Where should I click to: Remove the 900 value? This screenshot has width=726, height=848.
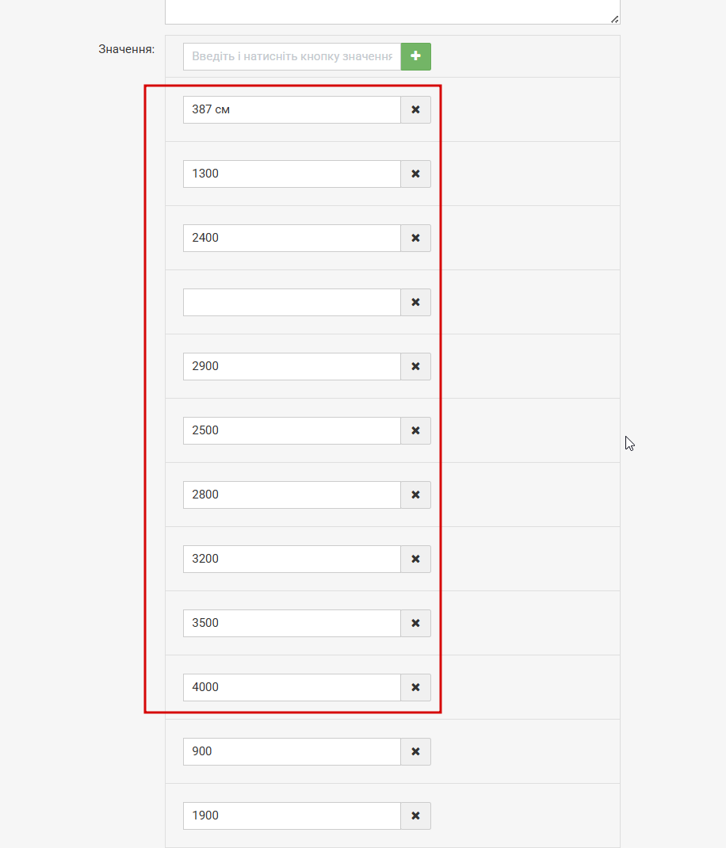pos(415,752)
